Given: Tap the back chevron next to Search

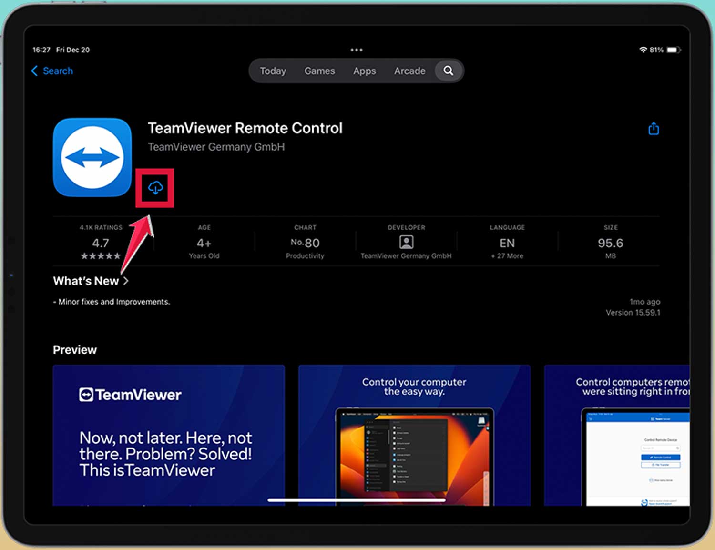Looking at the screenshot, I should click(x=34, y=71).
